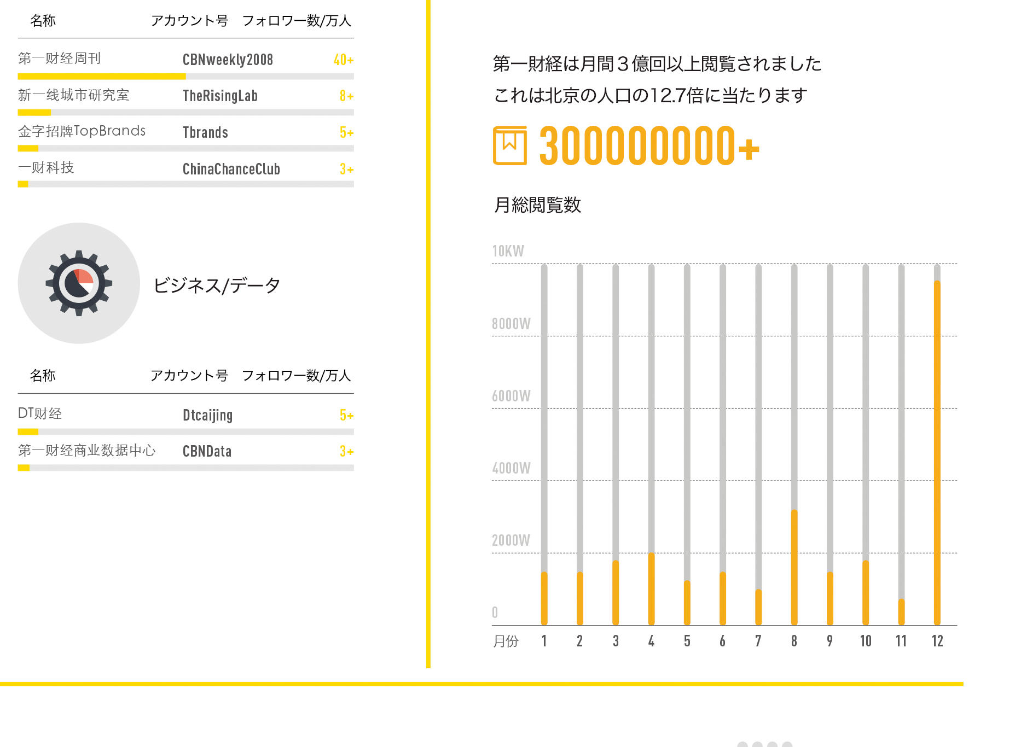Click the 8+ follower count
Viewport: 1015px width, 747px height.
(346, 96)
